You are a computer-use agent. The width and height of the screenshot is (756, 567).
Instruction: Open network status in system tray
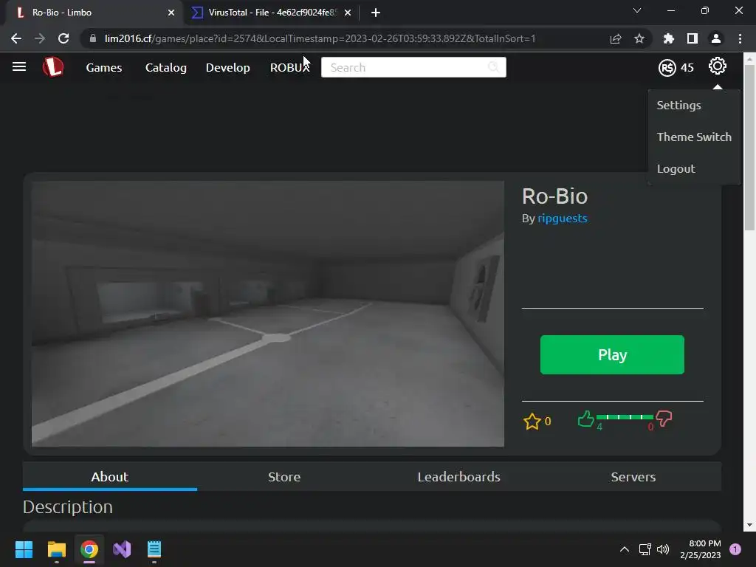coord(645,549)
